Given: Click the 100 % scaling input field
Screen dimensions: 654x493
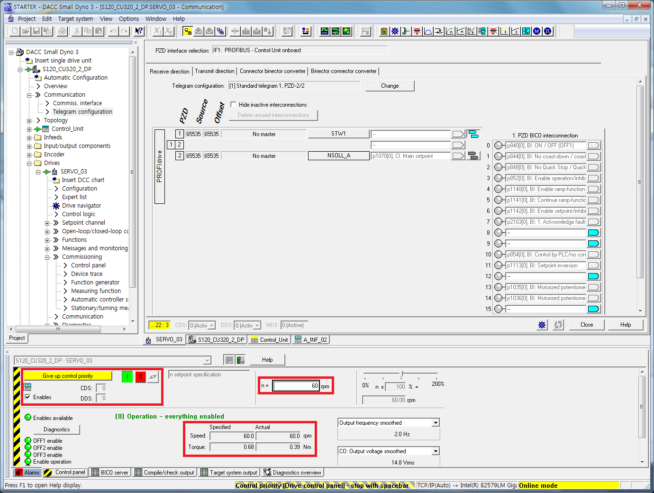Looking at the screenshot, I should click(396, 387).
